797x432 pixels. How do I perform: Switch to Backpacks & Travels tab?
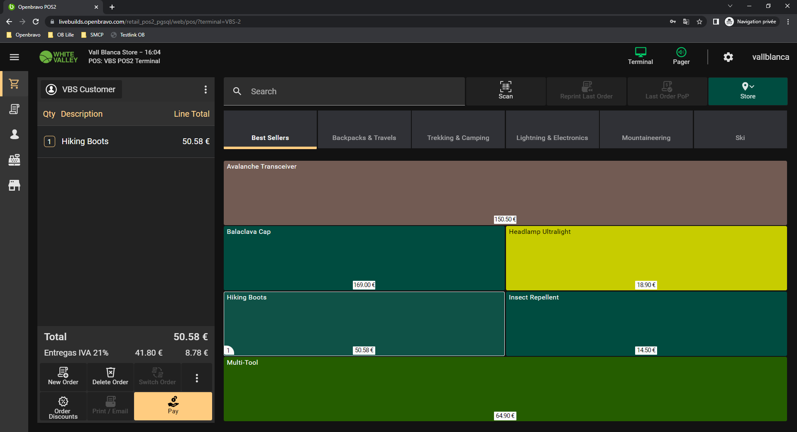pos(364,137)
